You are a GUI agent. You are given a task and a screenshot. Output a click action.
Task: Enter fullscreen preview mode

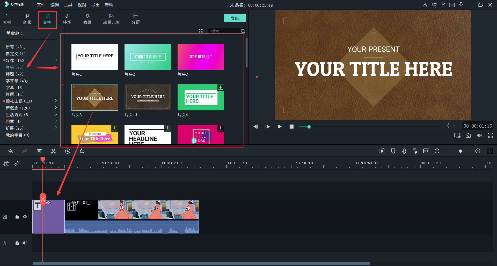click(x=490, y=136)
